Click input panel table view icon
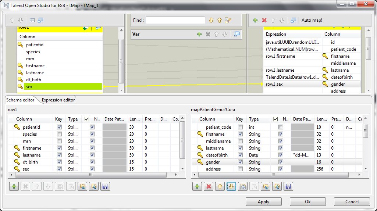The height and width of the screenshot is (211, 377). pyautogui.click(x=32, y=20)
